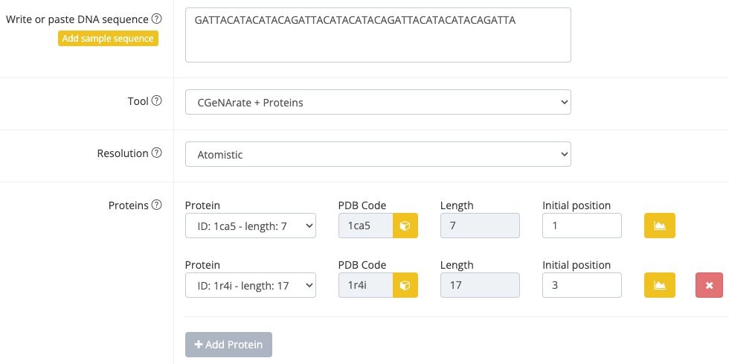Open the Tool dropdown showing CGeNArate + Proteins
This screenshot has height=364, width=729.
[378, 103]
